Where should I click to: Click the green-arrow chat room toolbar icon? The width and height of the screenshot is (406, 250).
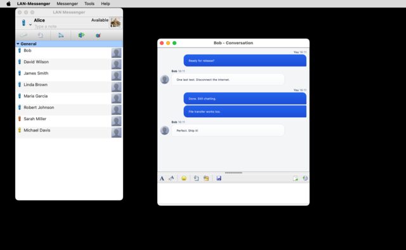coord(81,35)
